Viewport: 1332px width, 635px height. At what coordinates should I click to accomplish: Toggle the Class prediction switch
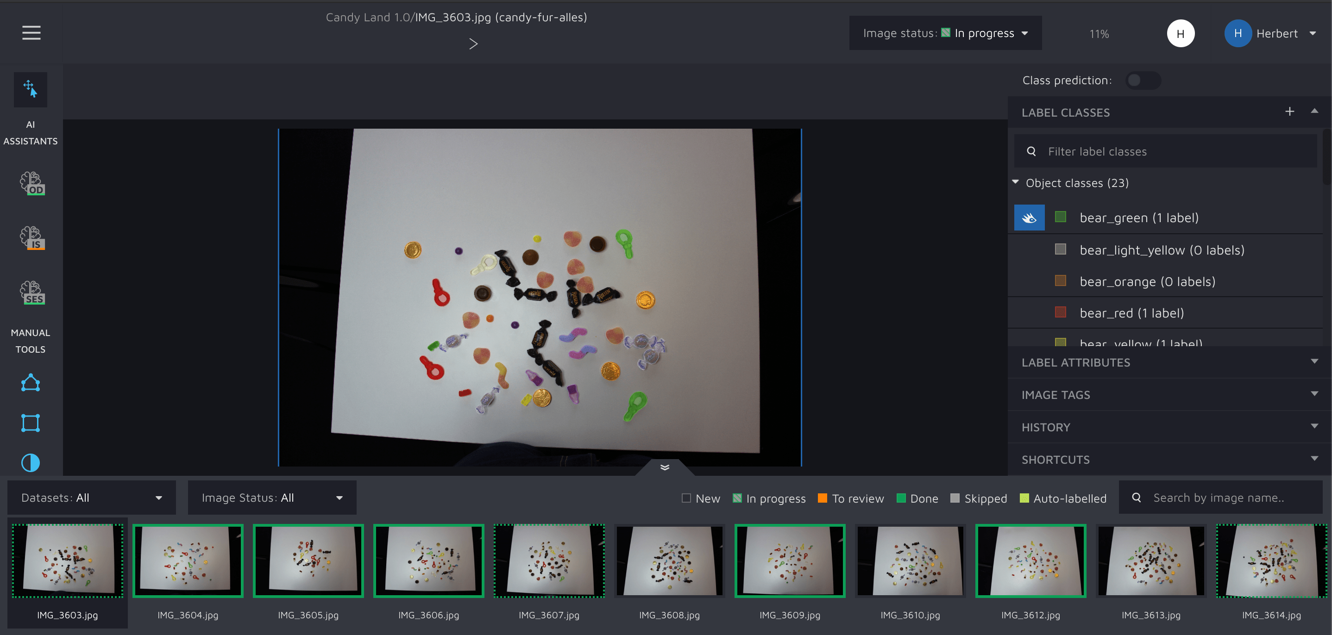coord(1142,81)
